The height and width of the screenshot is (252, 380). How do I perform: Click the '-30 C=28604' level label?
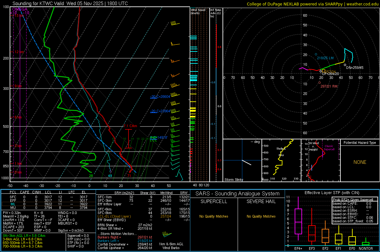click(160, 97)
